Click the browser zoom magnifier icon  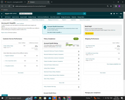(x=108, y=6)
